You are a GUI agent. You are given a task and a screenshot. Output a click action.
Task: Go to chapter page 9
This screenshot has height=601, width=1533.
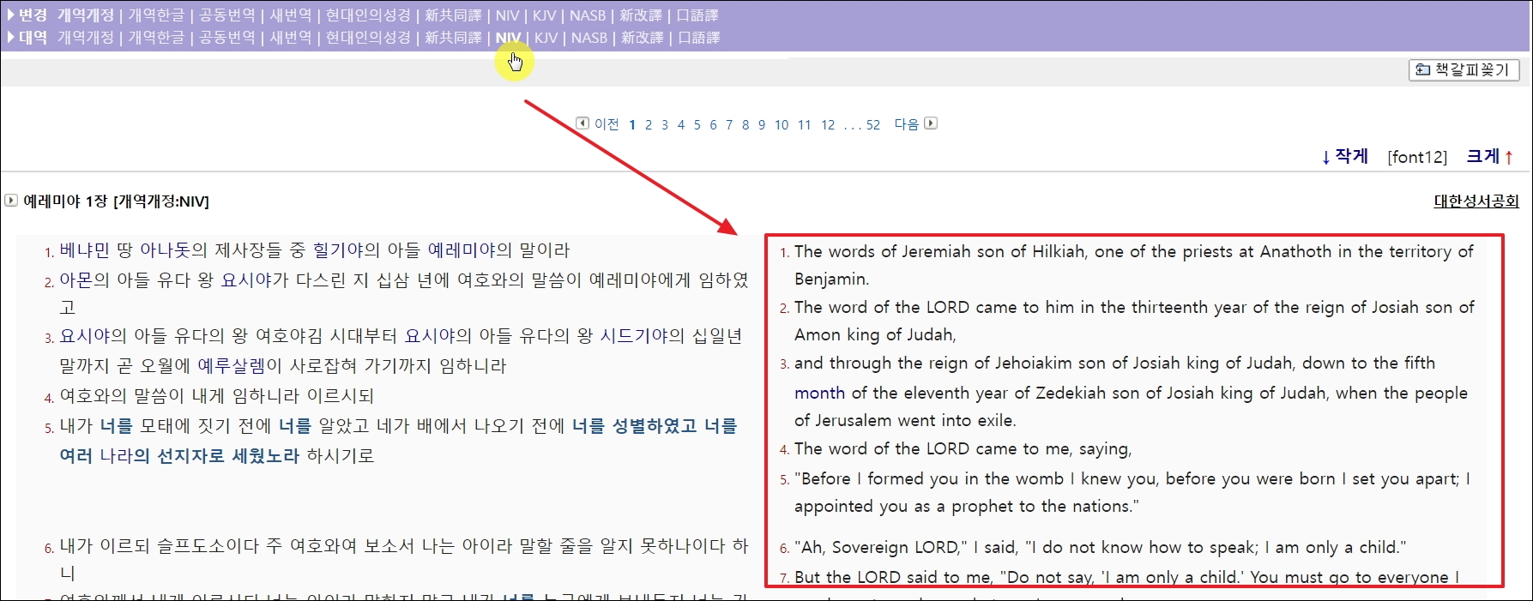coord(762,125)
